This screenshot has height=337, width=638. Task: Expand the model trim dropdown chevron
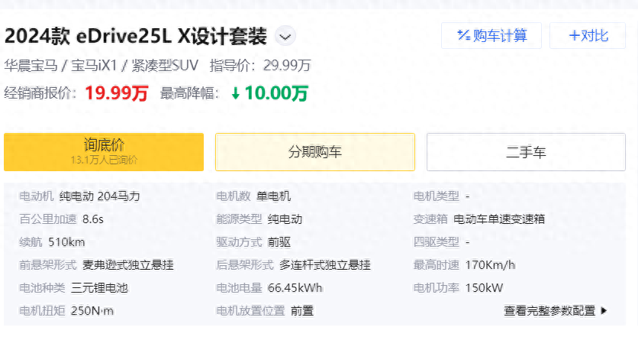point(285,36)
